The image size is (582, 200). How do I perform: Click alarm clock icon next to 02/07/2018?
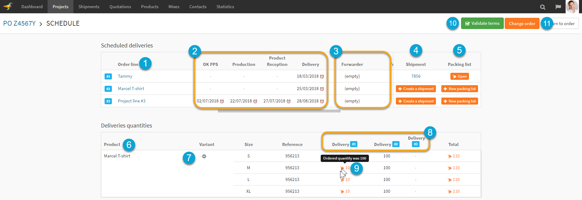click(222, 101)
